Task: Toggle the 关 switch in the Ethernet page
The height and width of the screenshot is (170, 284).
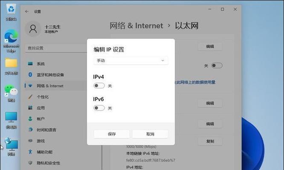Action: click(217, 65)
